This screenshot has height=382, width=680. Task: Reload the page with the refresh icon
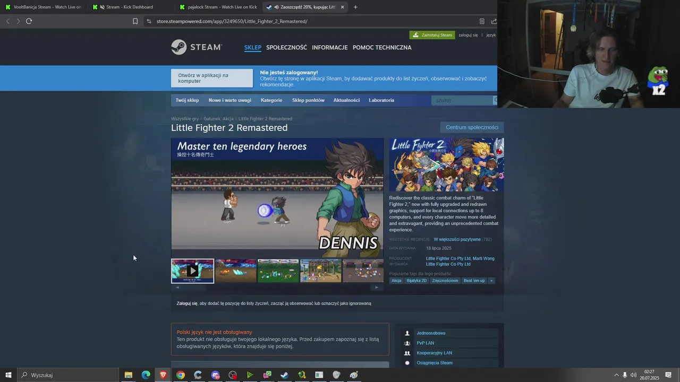pyautogui.click(x=29, y=21)
